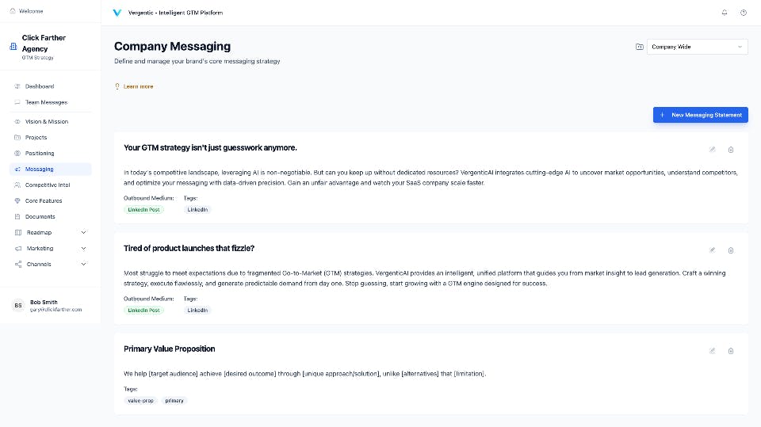Image resolution: width=761 pixels, height=427 pixels.
Task: Navigate to Vision & Mission page
Action: tap(46, 121)
